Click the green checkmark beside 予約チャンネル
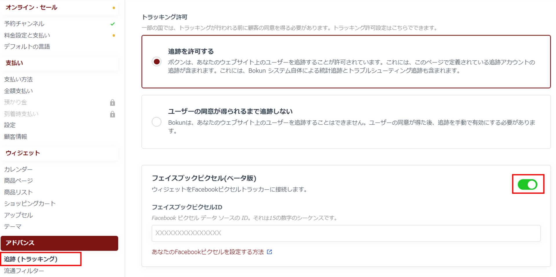This screenshot has height=277, width=556. [113, 24]
